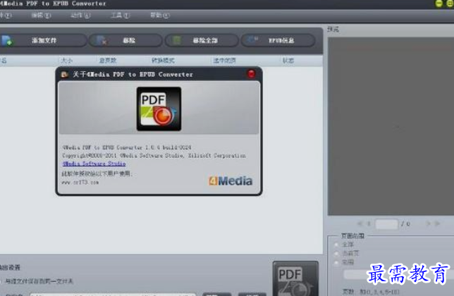This screenshot has width=454, height=296.
Task: Sort by the 总页数 total pages column header
Action: pyautogui.click(x=108, y=61)
